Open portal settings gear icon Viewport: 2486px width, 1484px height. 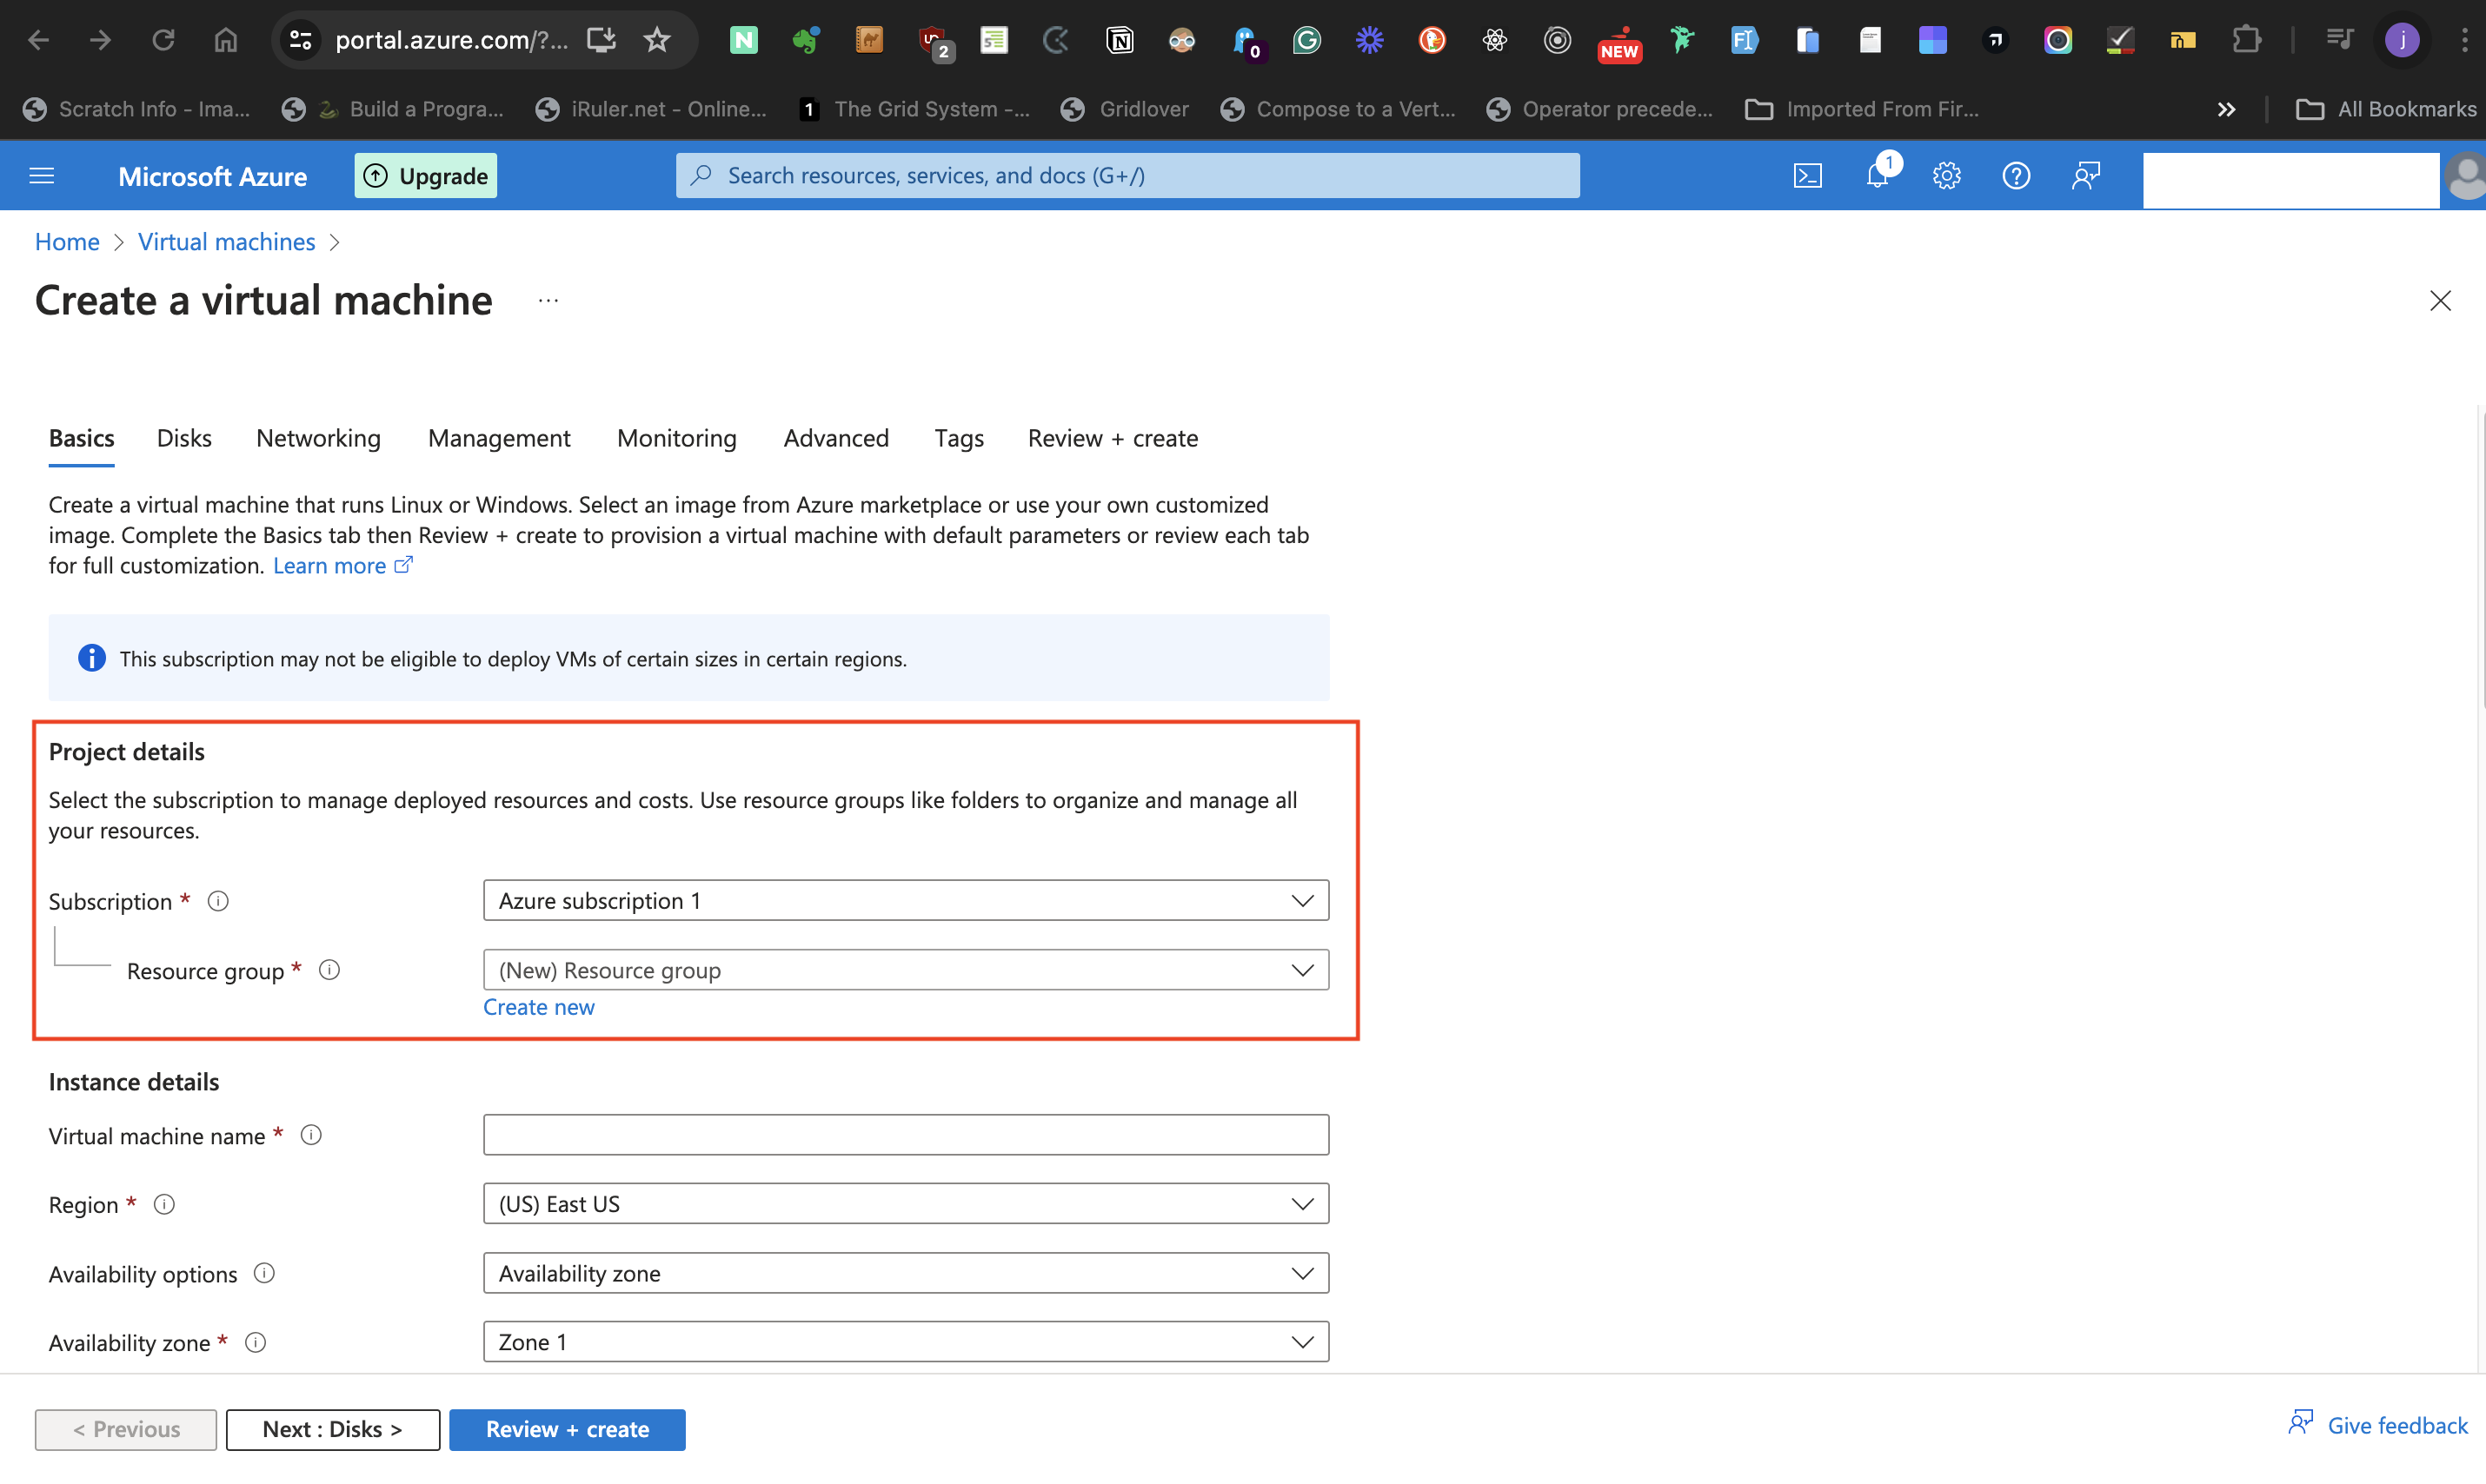1946,176
